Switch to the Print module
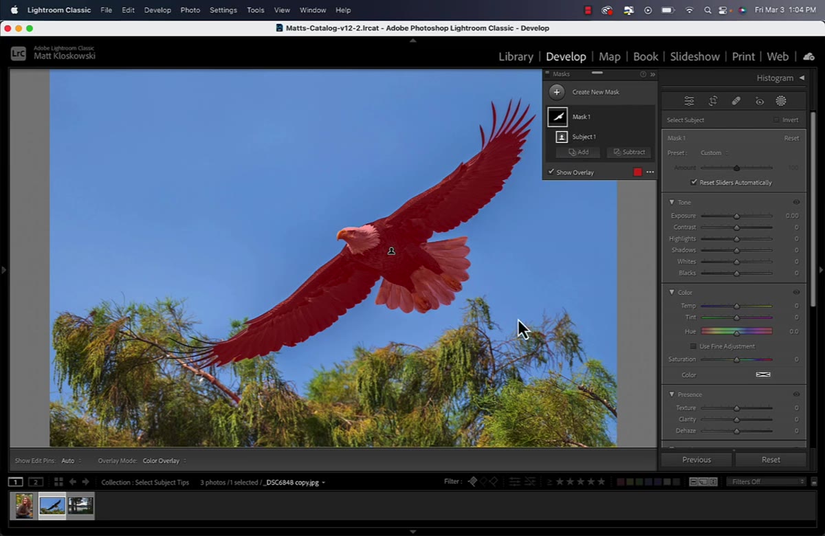 [x=743, y=56]
